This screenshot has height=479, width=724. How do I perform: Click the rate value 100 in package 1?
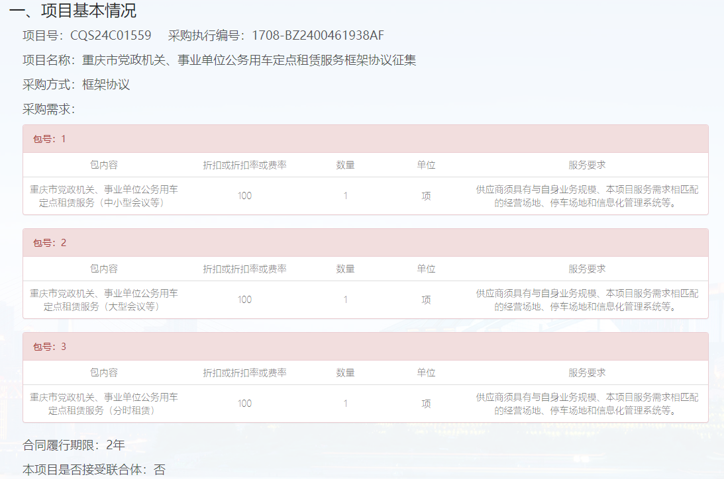pos(244,196)
